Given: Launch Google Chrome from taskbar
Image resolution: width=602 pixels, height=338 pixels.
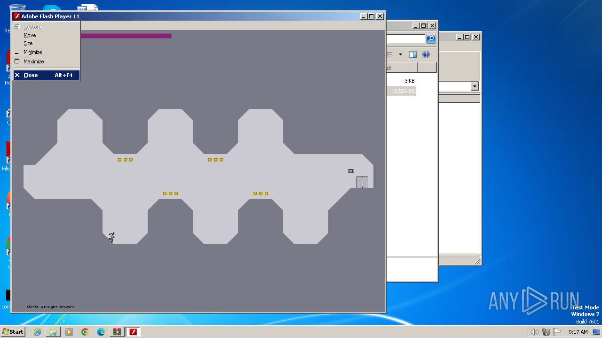Looking at the screenshot, I should pyautogui.click(x=85, y=332).
